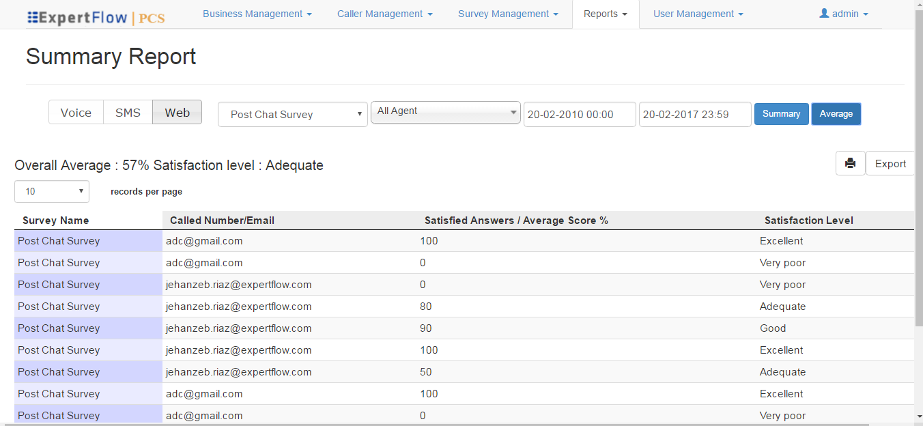
Task: Open the Post Chat Survey selector
Action: tap(292, 114)
